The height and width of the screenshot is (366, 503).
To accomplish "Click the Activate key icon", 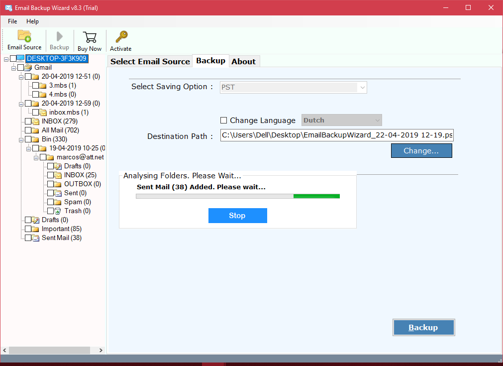I will click(121, 37).
